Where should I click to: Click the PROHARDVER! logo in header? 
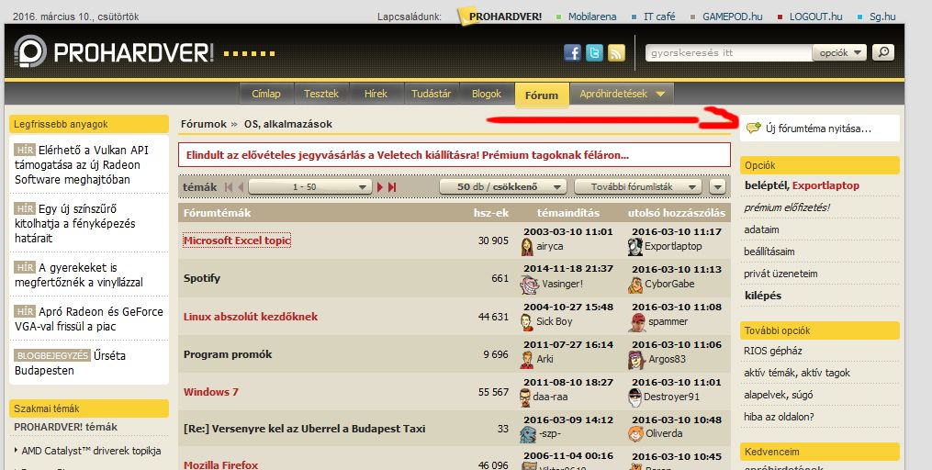[x=113, y=52]
